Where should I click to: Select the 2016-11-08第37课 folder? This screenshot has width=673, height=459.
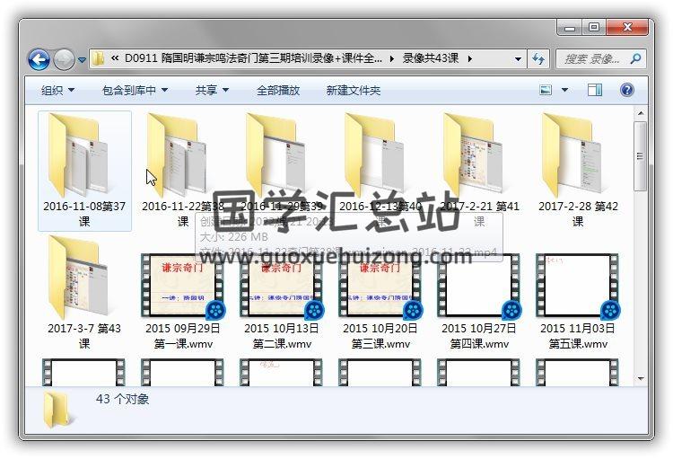84,171
